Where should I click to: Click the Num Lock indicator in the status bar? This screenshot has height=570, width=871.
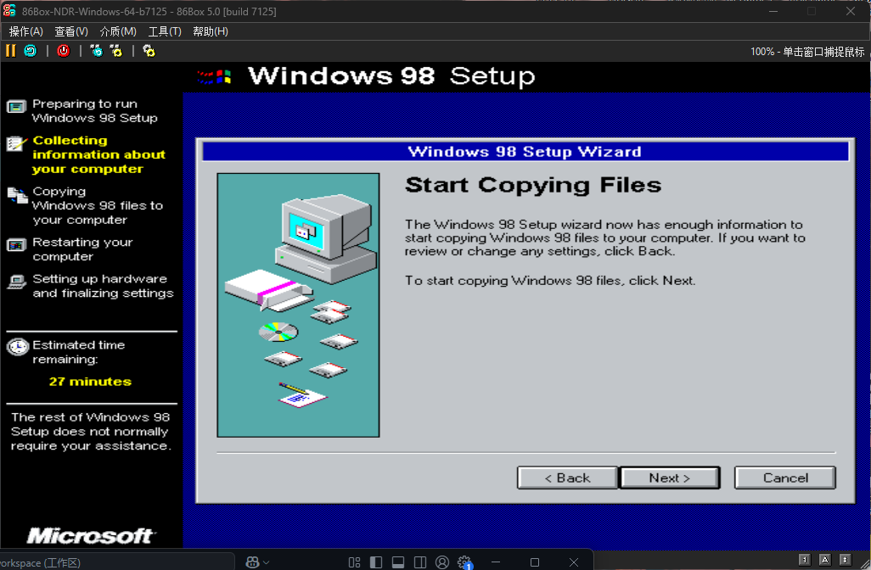coord(804,560)
